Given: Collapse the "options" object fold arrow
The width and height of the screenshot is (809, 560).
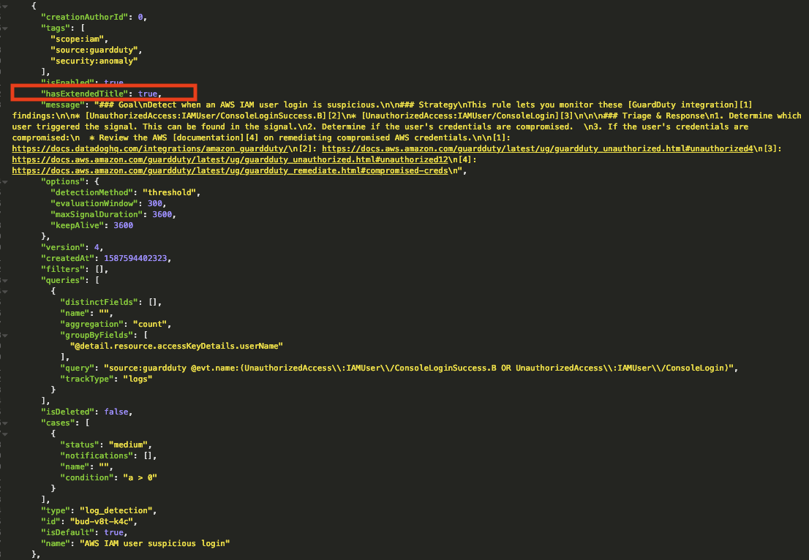Looking at the screenshot, I should 4,182.
